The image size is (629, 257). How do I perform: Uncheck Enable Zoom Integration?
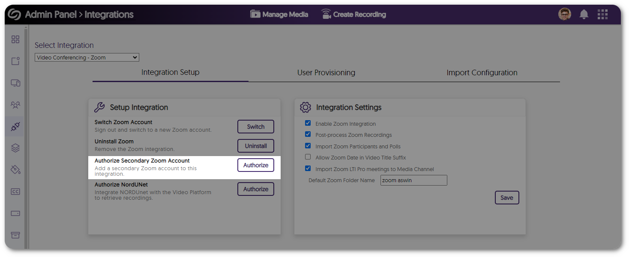click(308, 123)
